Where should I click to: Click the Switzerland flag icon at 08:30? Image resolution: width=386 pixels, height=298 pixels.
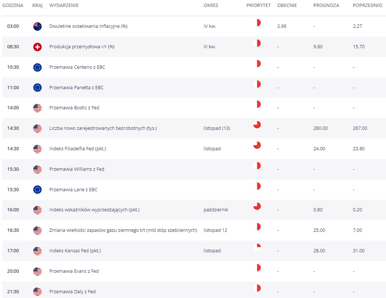coord(37,47)
